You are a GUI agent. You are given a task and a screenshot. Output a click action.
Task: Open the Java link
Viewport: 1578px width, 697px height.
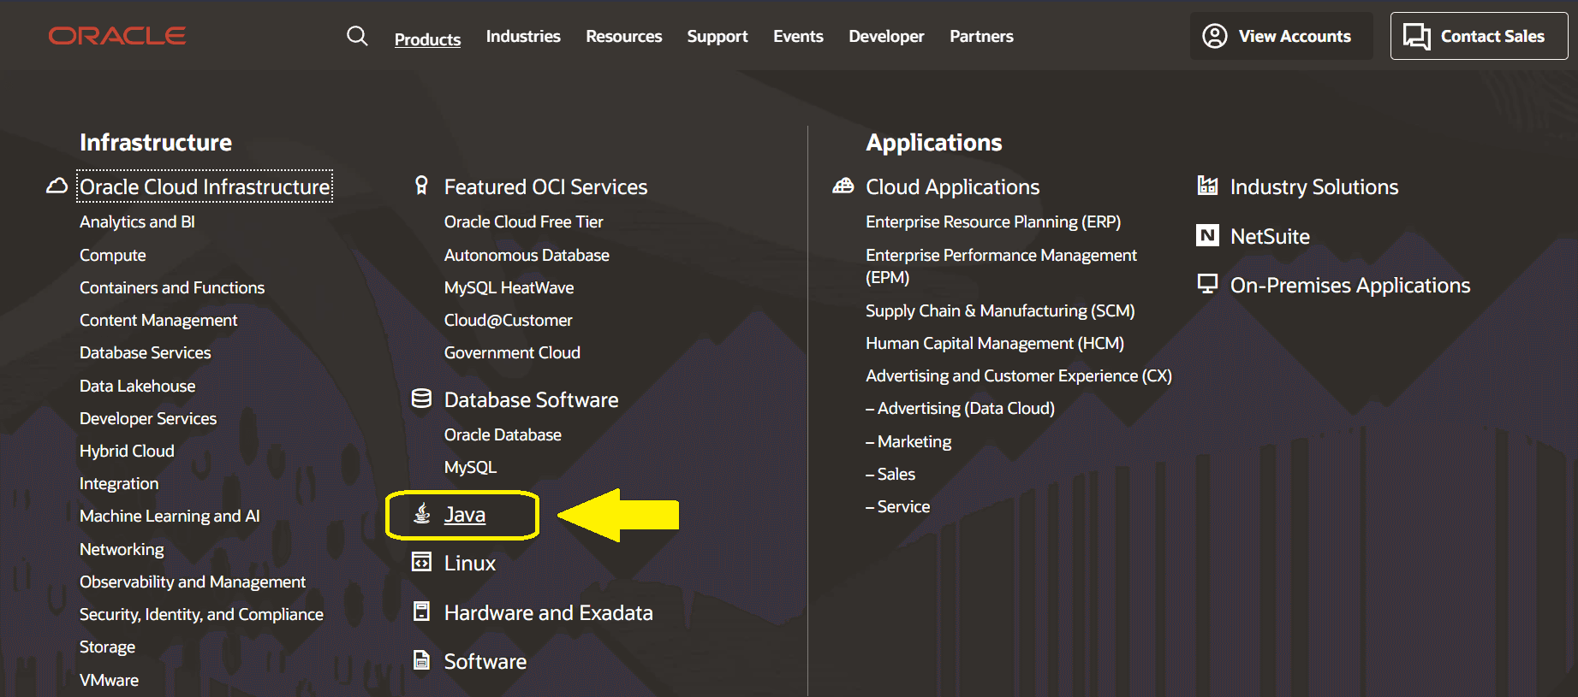point(465,514)
